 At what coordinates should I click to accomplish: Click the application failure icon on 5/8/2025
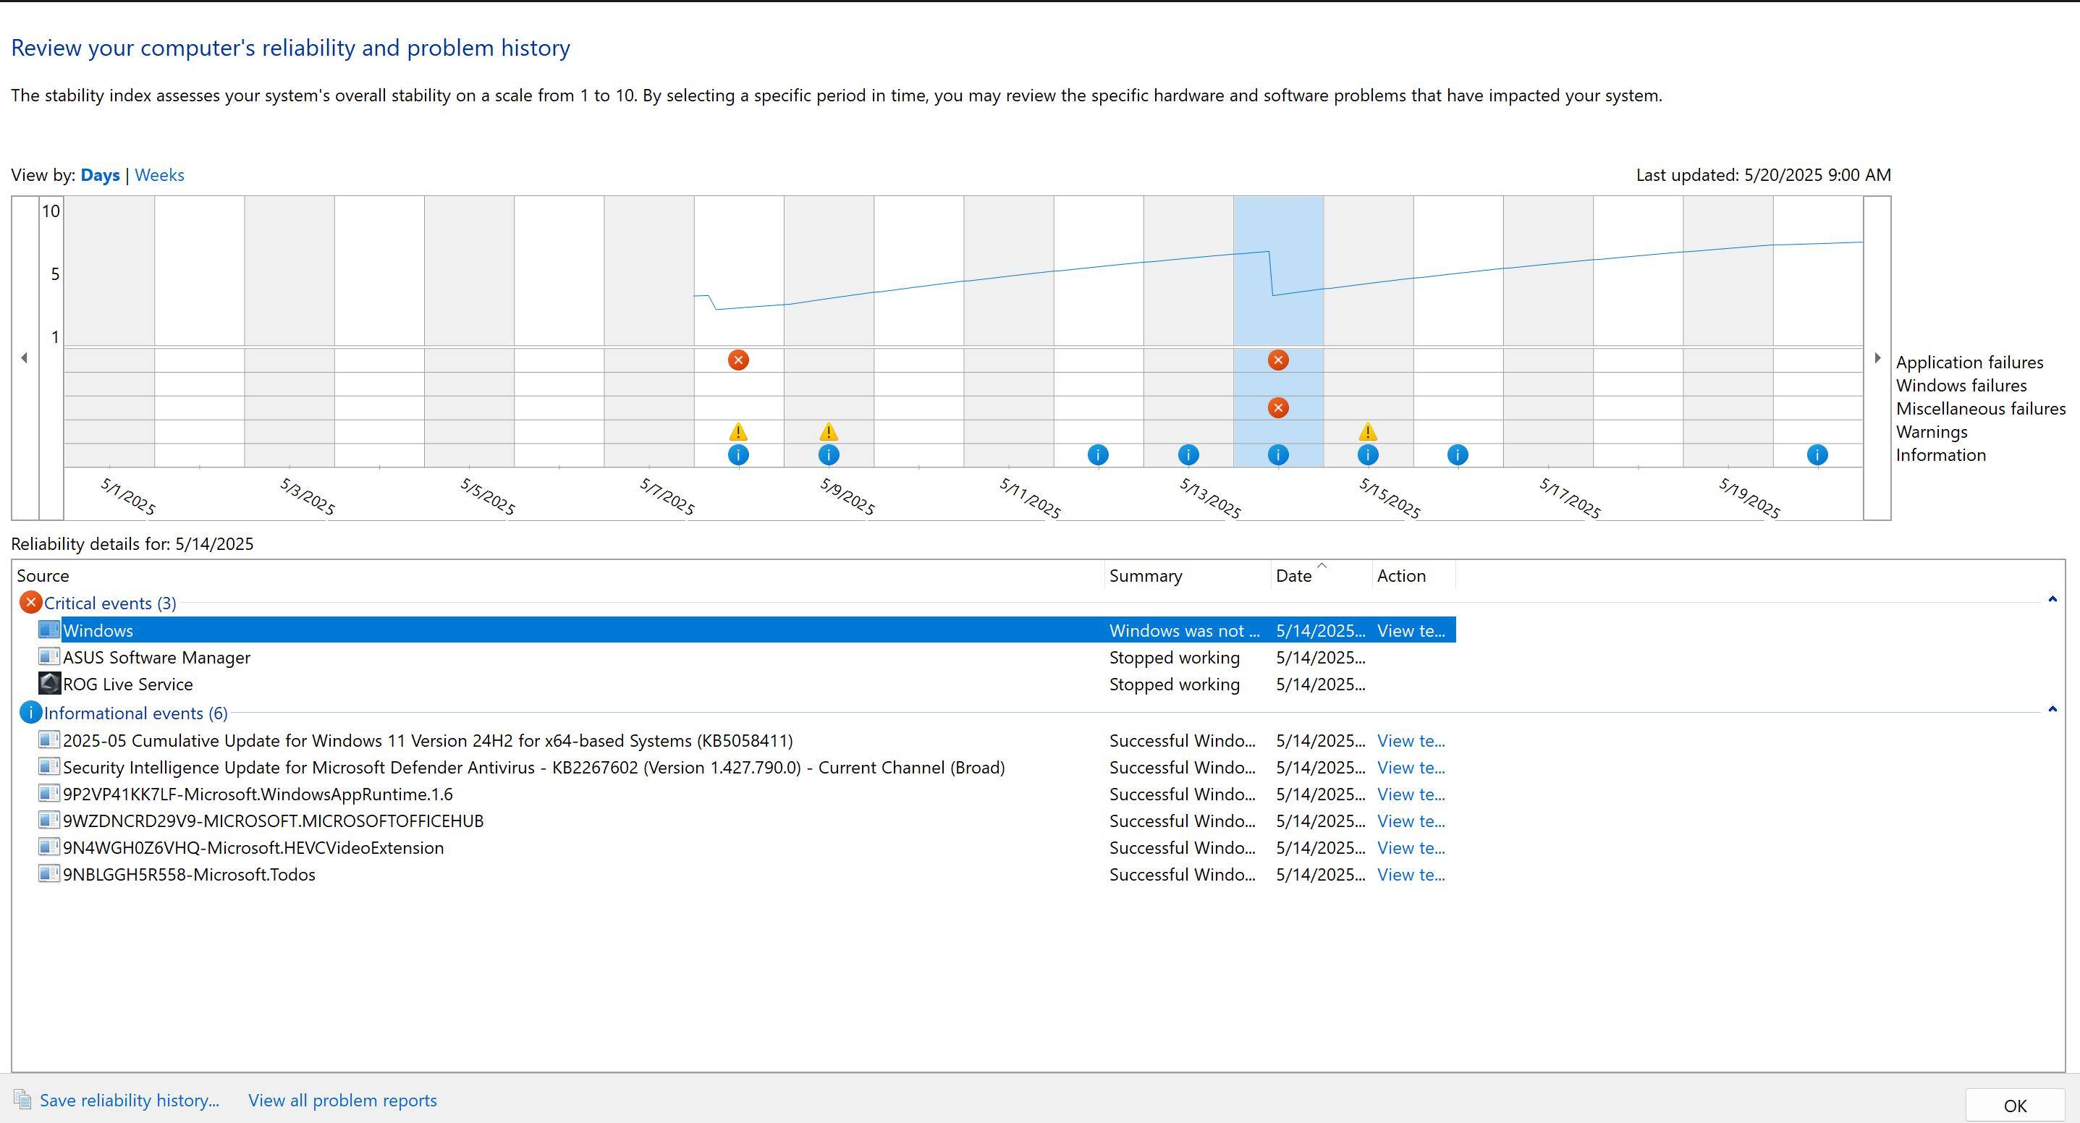click(738, 360)
